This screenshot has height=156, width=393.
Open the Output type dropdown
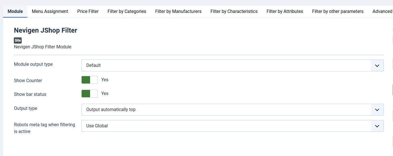tap(225, 110)
